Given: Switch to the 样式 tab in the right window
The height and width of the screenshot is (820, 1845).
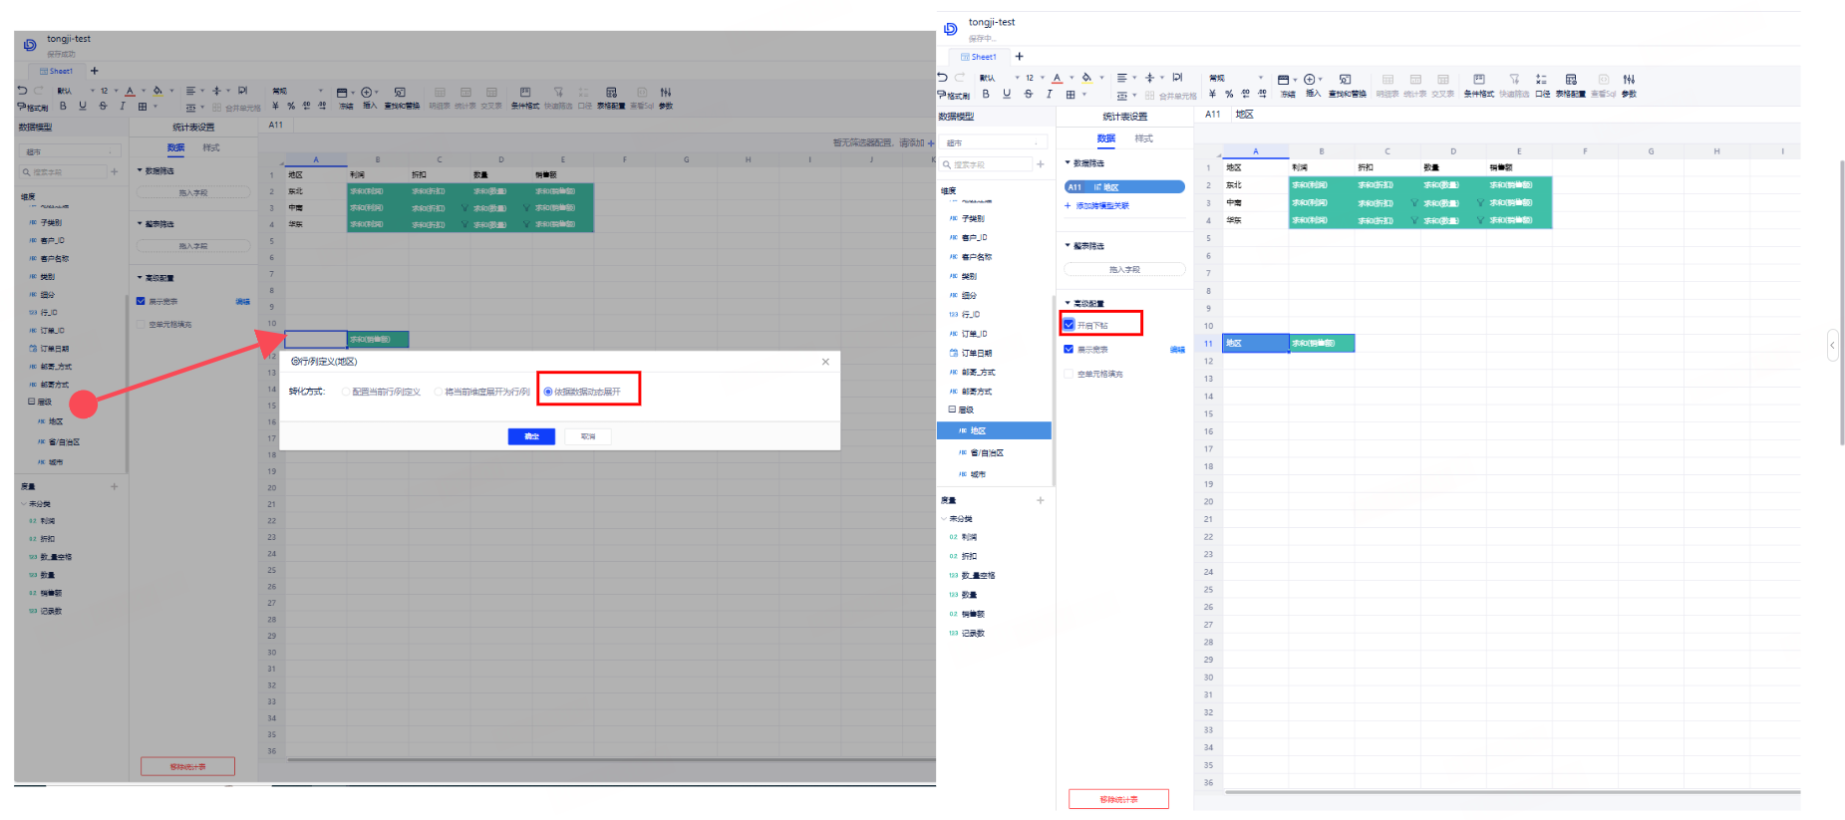Looking at the screenshot, I should 1143,138.
